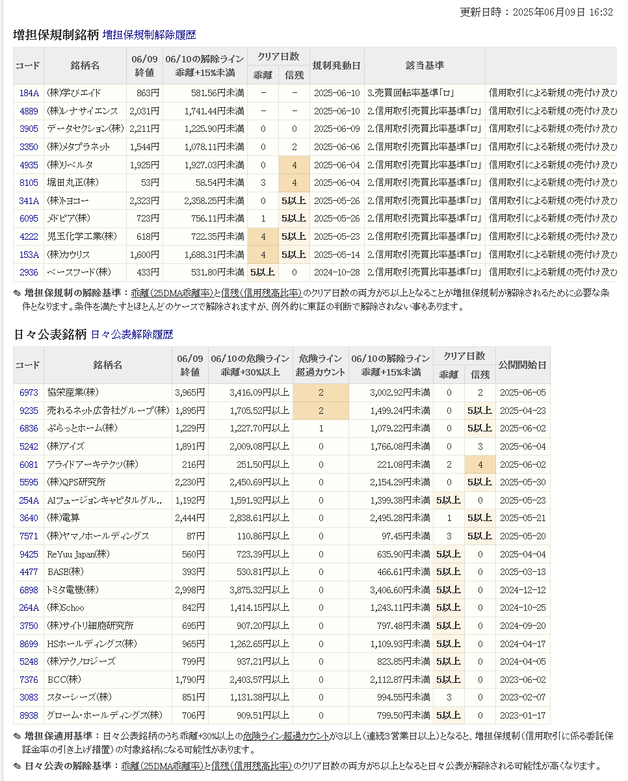Click 信残(信用残高比率) link in 増担保規制の解除基準 note

[x=261, y=293]
